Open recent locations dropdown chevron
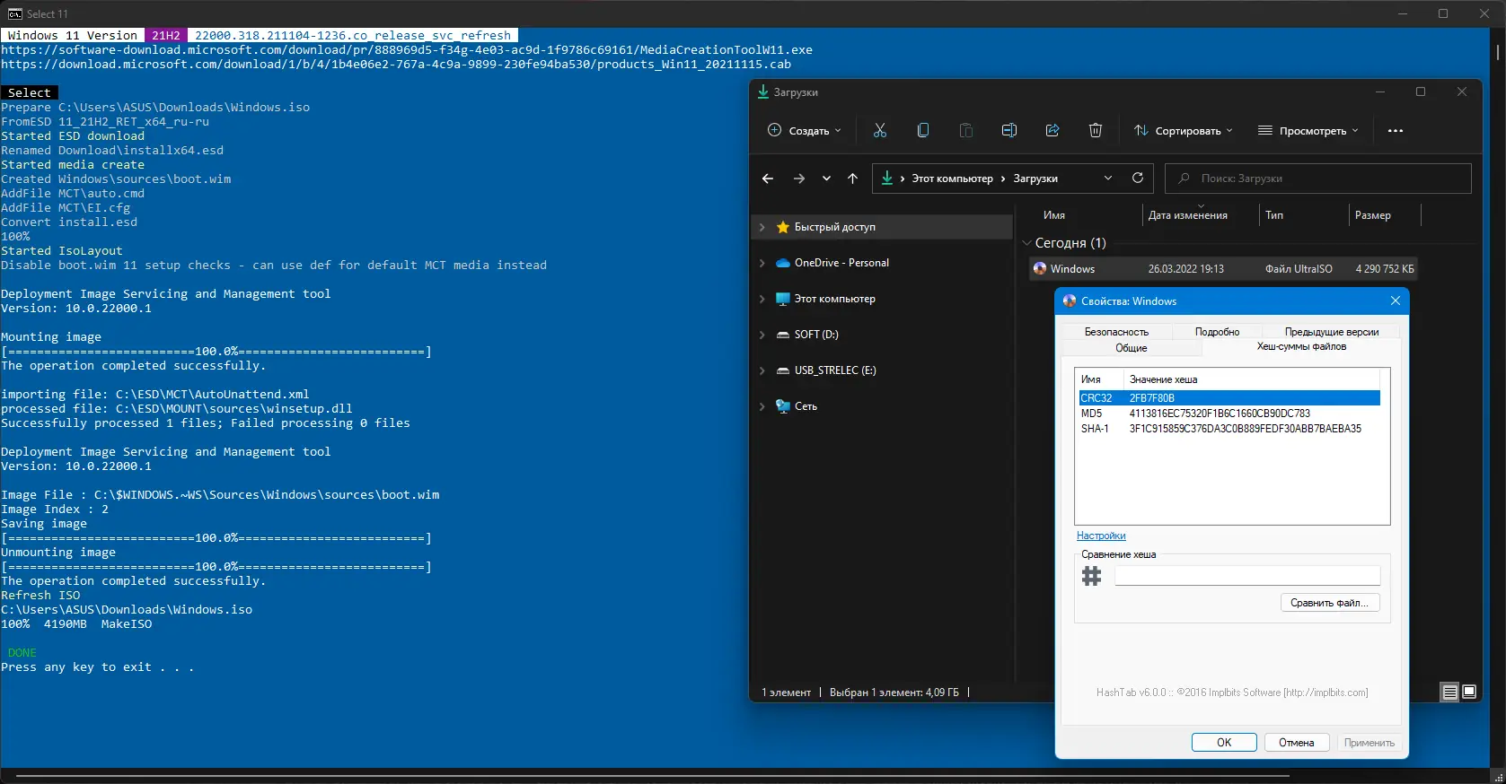The image size is (1506, 784). (x=826, y=179)
